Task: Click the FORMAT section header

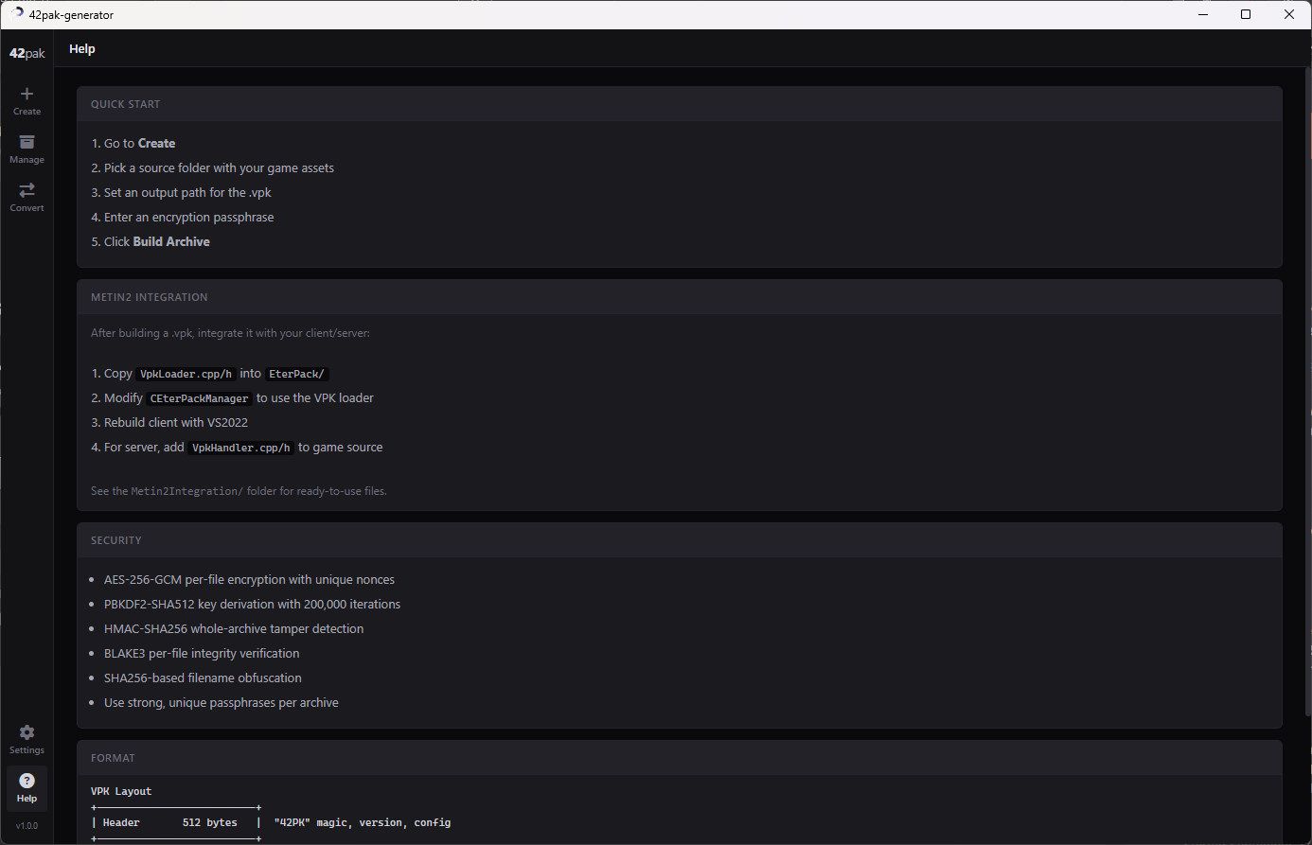Action: [113, 758]
